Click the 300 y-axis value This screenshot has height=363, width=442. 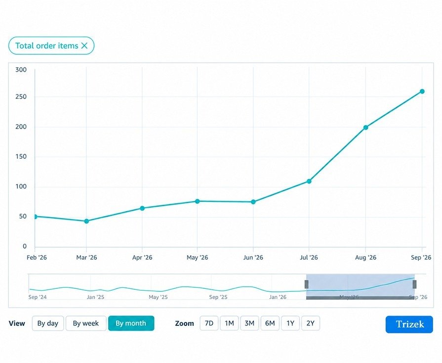[x=21, y=70]
